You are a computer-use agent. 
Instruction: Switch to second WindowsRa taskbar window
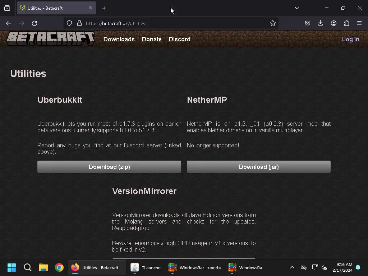tap(245, 267)
